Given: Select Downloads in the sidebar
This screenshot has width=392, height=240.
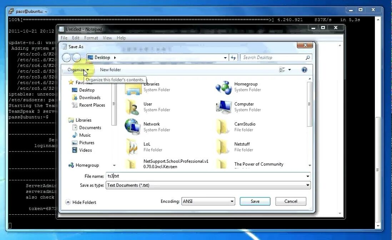Looking at the screenshot, I should tap(90, 97).
